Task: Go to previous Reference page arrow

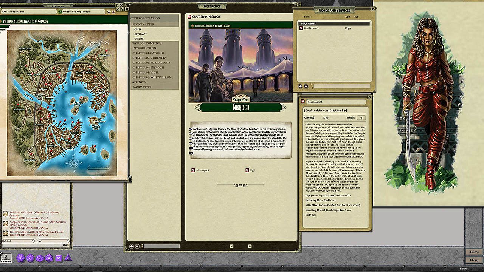Action: [232, 246]
